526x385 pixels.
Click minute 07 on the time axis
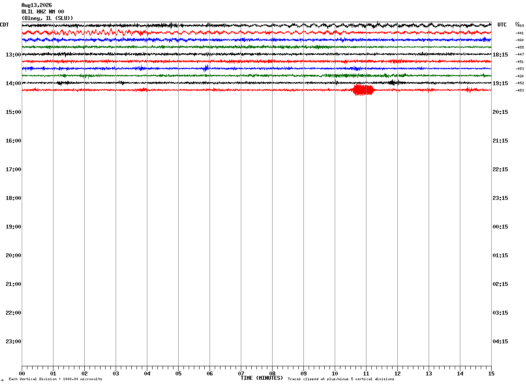pyautogui.click(x=241, y=373)
